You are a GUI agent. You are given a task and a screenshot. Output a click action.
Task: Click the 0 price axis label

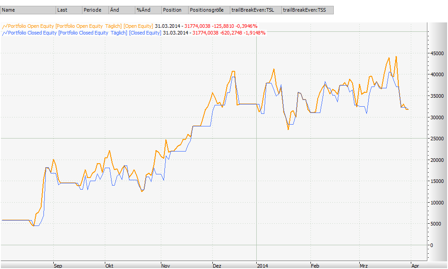click(x=432, y=245)
